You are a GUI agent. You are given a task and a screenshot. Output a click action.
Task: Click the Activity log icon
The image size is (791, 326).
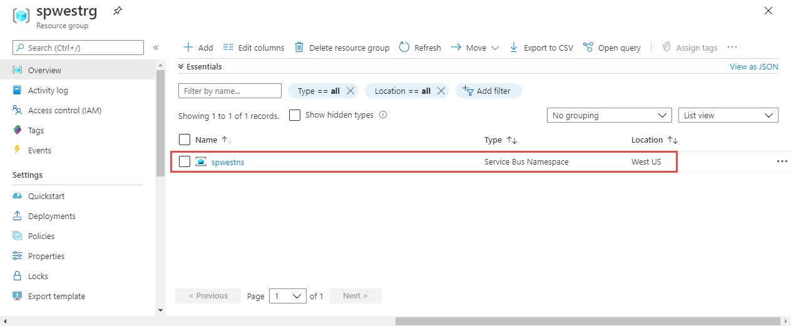(x=18, y=90)
